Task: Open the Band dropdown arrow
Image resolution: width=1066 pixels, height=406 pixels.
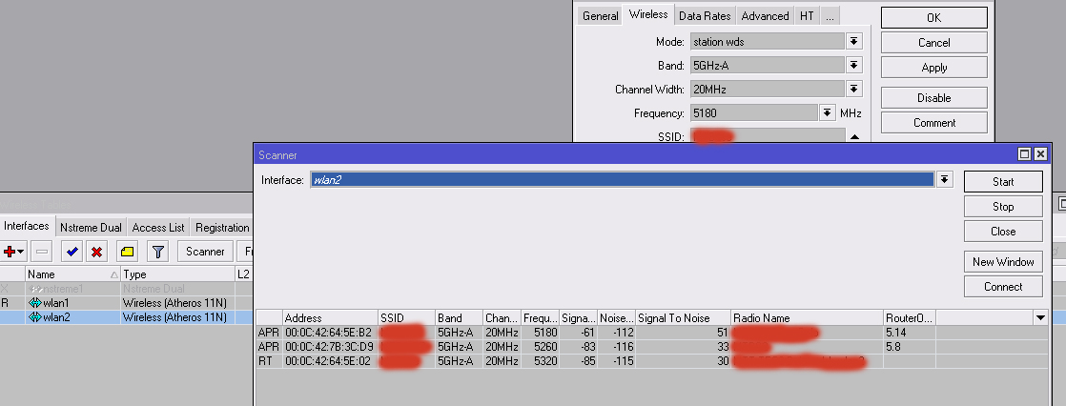Action: [854, 66]
